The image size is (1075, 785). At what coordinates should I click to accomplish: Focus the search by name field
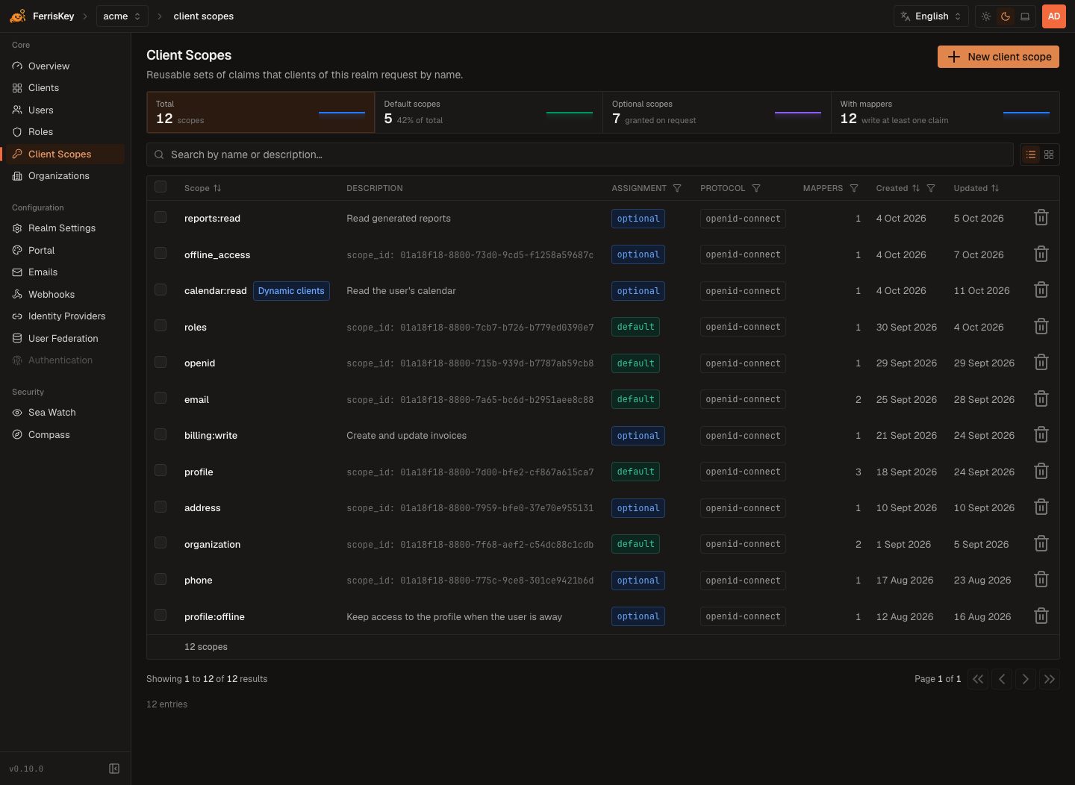coord(580,154)
